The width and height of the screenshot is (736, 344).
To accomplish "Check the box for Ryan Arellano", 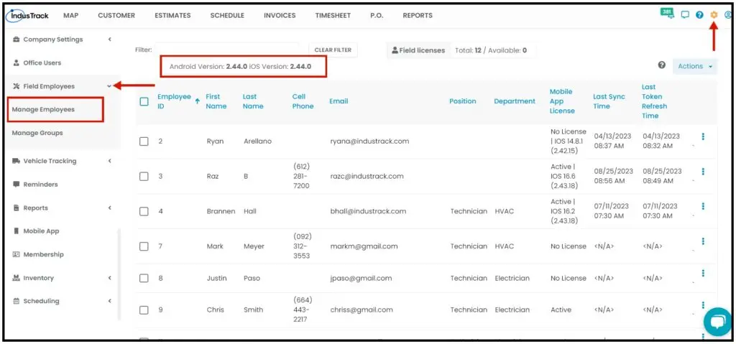I will coord(144,141).
